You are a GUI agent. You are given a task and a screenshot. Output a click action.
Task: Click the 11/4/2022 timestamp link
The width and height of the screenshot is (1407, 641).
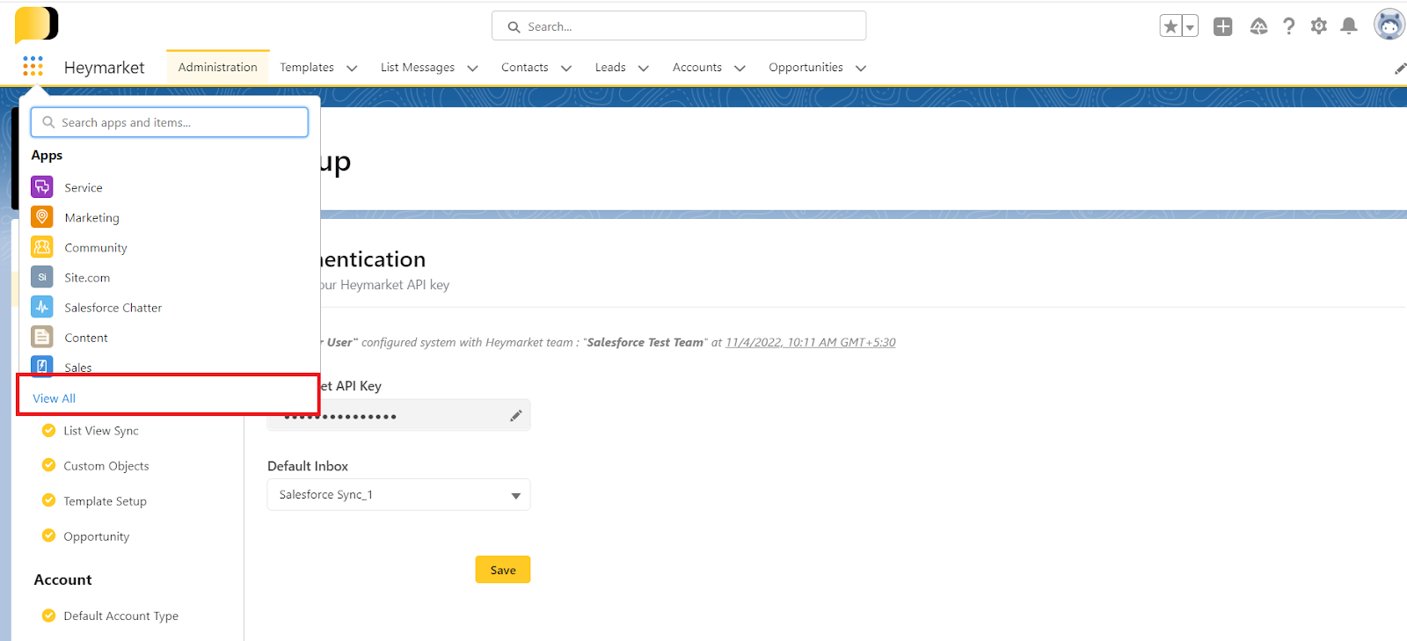[x=811, y=342]
